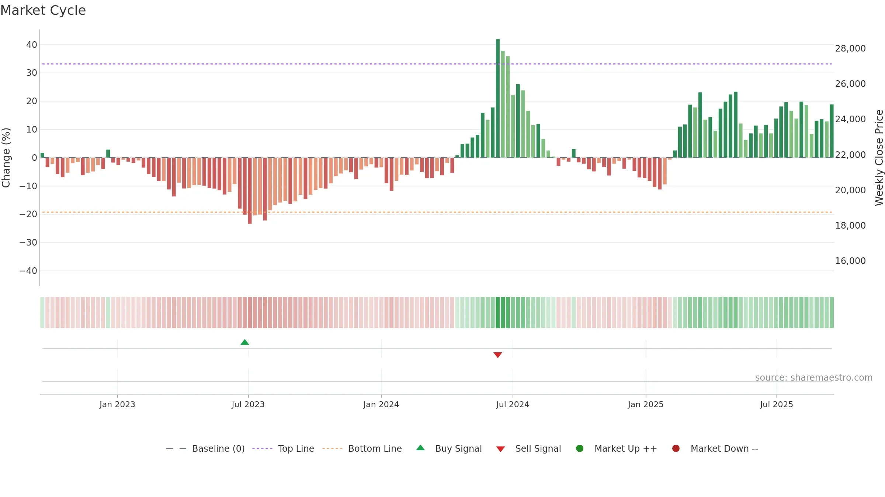Toggle Baseline (0) legend entry
The width and height of the screenshot is (885, 497).
(x=205, y=448)
